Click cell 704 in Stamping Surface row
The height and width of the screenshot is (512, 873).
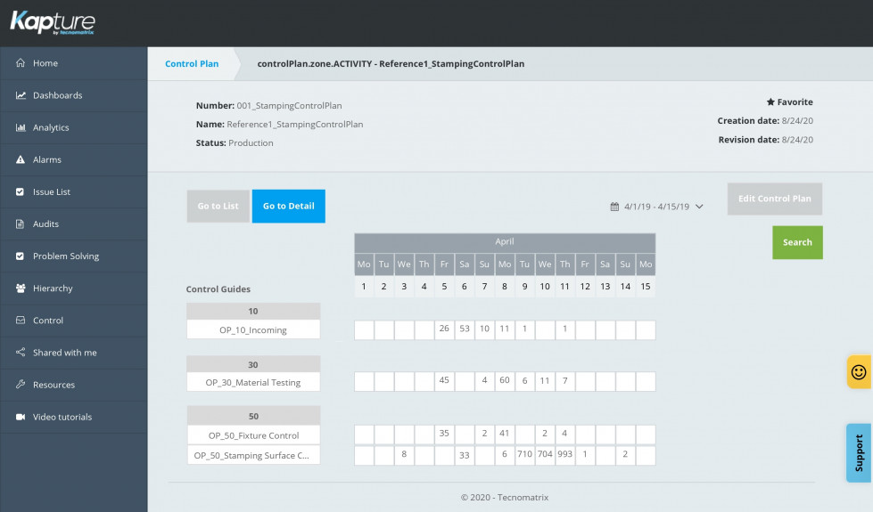pyautogui.click(x=545, y=455)
